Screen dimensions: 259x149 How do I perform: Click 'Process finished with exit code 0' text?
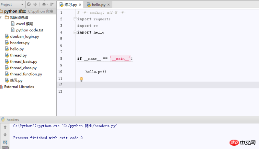point(48,138)
